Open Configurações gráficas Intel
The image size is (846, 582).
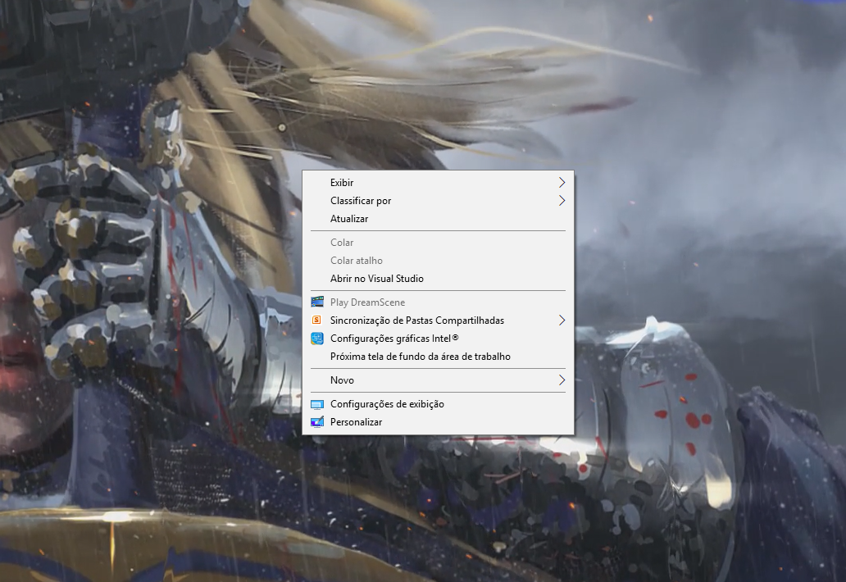[438, 339]
